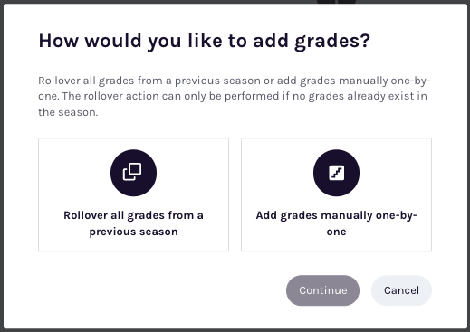Screen dimensions: 470x332
Task: Click the 'Add grades manually one-by-one' label
Action: point(336,223)
